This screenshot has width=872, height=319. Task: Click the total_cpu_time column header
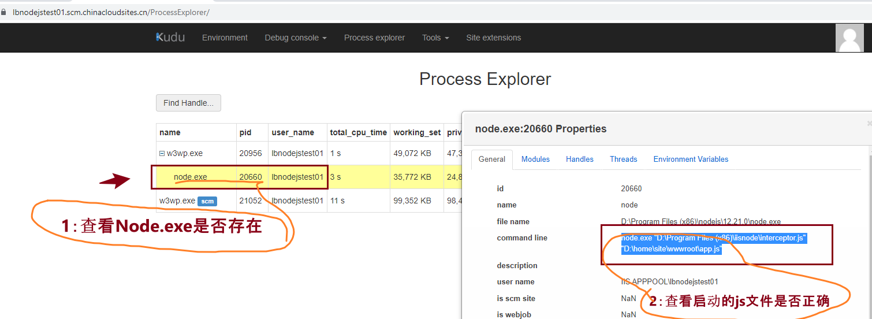[358, 132]
